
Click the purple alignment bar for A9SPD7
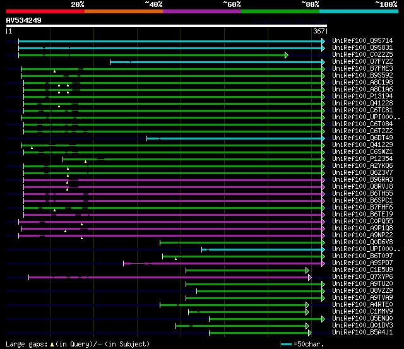point(223,264)
